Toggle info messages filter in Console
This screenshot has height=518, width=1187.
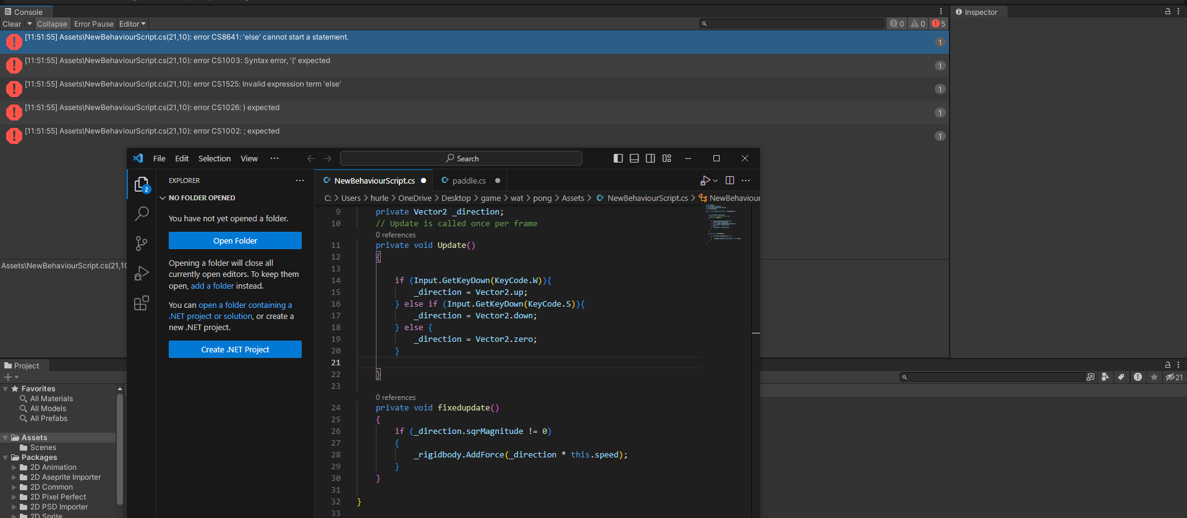point(896,23)
